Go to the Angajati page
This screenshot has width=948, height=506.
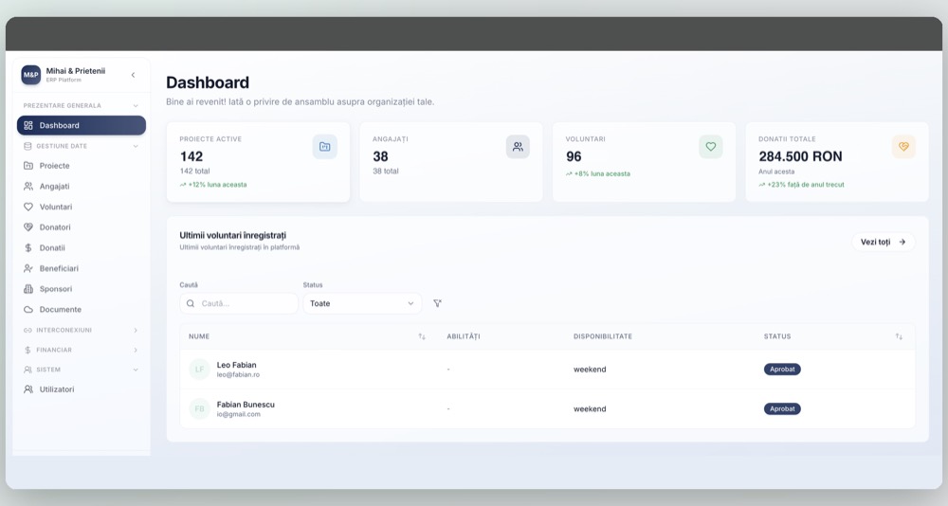click(x=81, y=187)
